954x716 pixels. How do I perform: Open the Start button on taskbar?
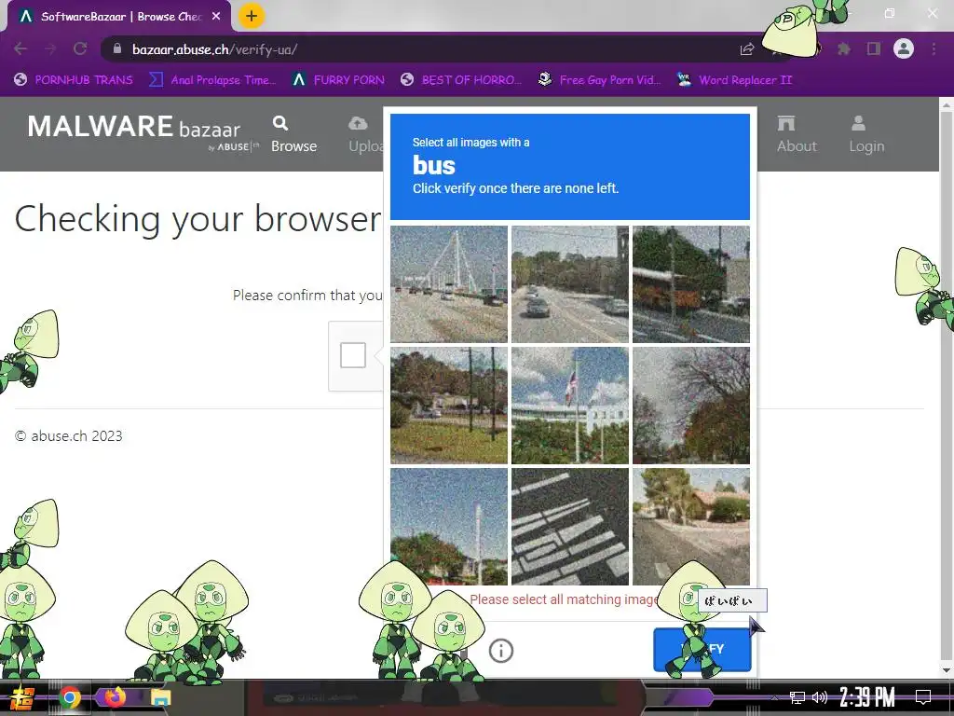click(x=23, y=697)
